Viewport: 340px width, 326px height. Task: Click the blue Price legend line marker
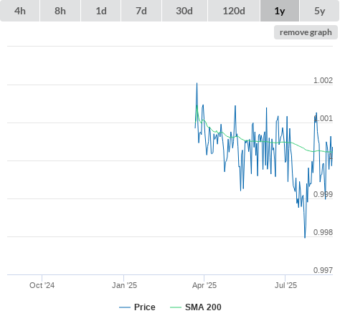coord(125,307)
